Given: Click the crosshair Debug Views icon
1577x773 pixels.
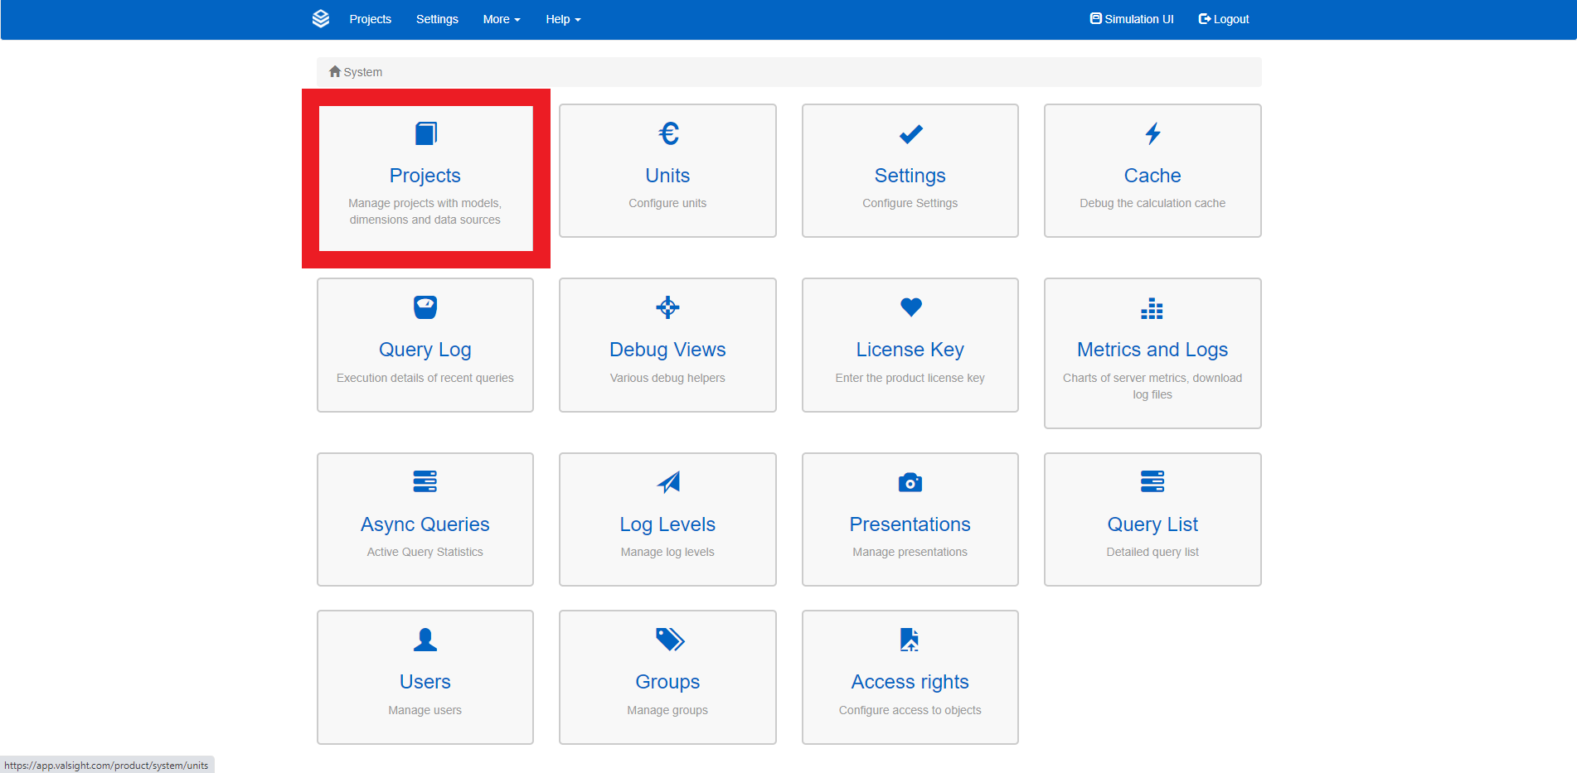Looking at the screenshot, I should pos(667,307).
